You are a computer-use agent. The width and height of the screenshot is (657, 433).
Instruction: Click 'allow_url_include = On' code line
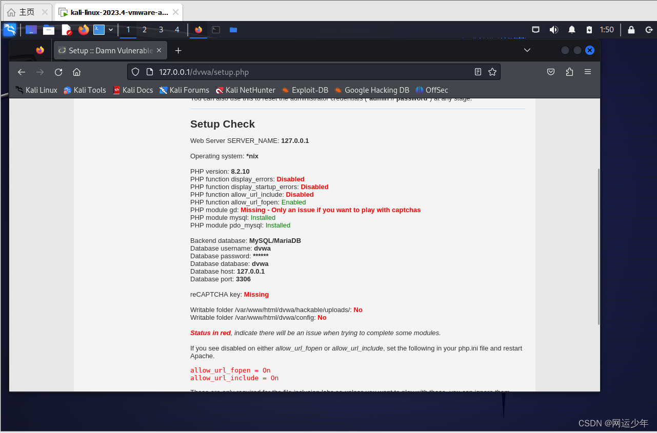point(234,378)
